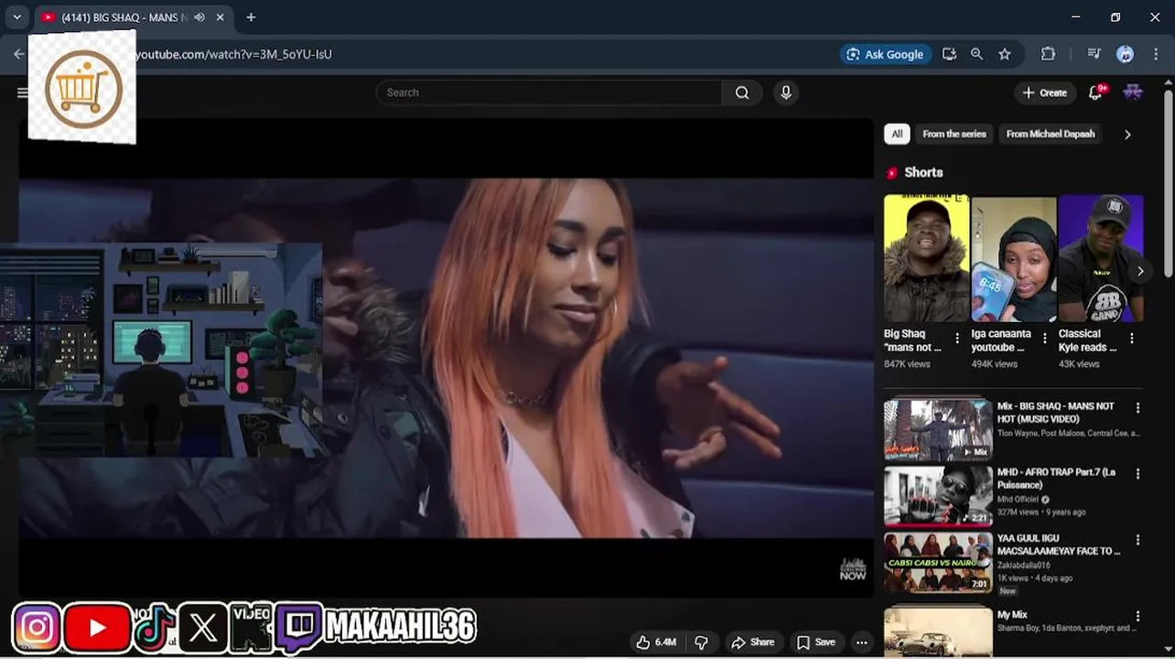Bookmark this page with star icon
This screenshot has width=1175, height=659.
coord(1005,54)
